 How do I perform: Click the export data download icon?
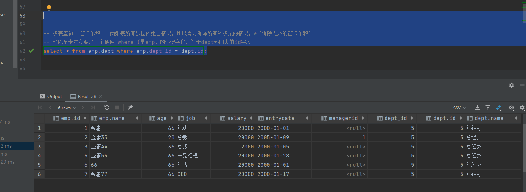pyautogui.click(x=478, y=108)
